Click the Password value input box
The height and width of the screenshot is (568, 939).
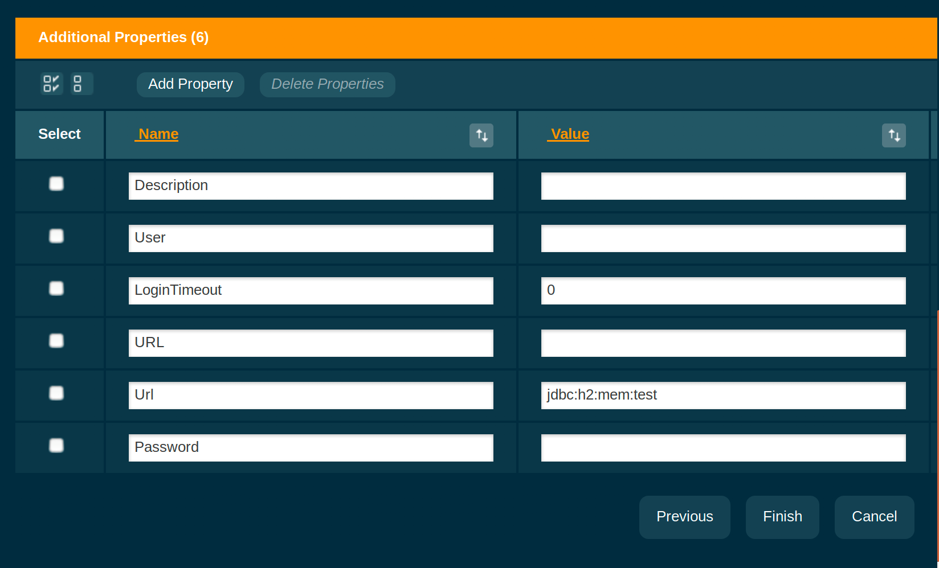point(723,448)
